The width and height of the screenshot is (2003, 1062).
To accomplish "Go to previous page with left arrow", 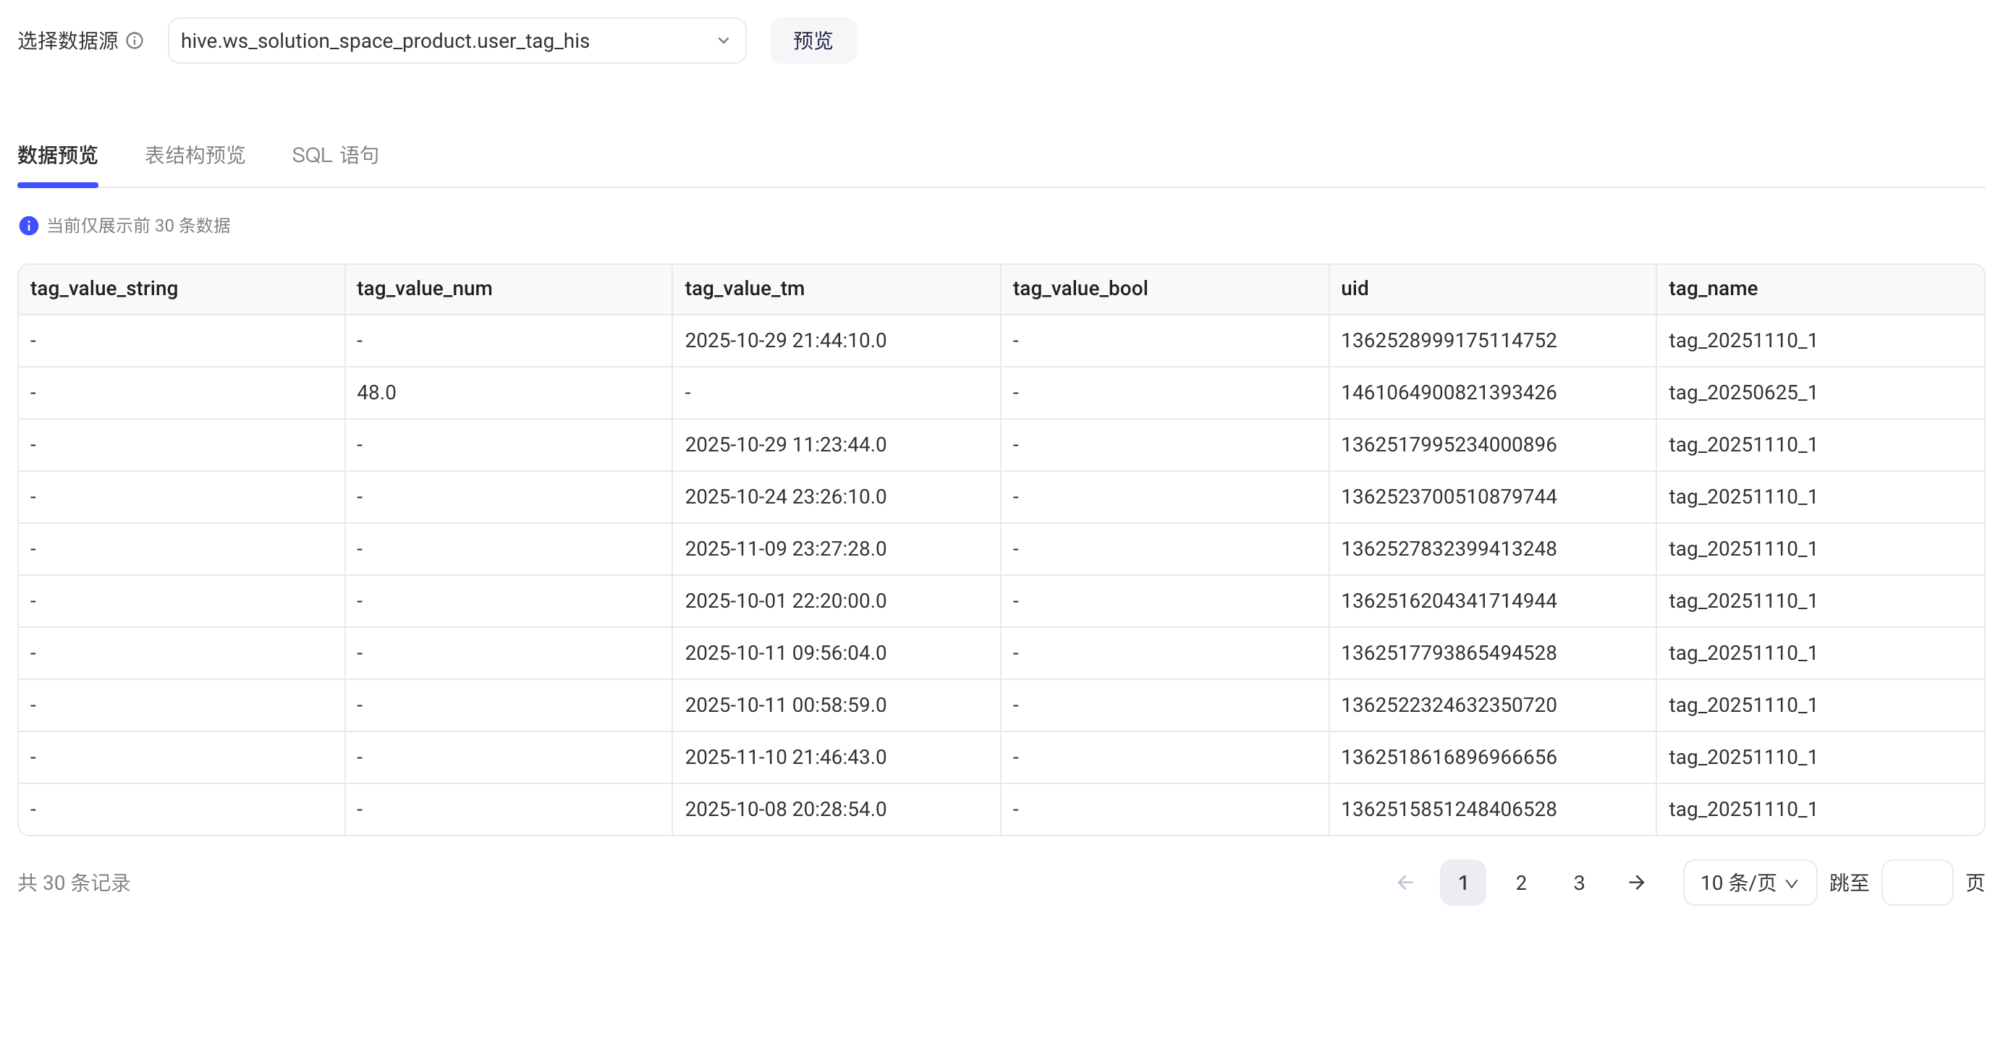I will [1405, 883].
